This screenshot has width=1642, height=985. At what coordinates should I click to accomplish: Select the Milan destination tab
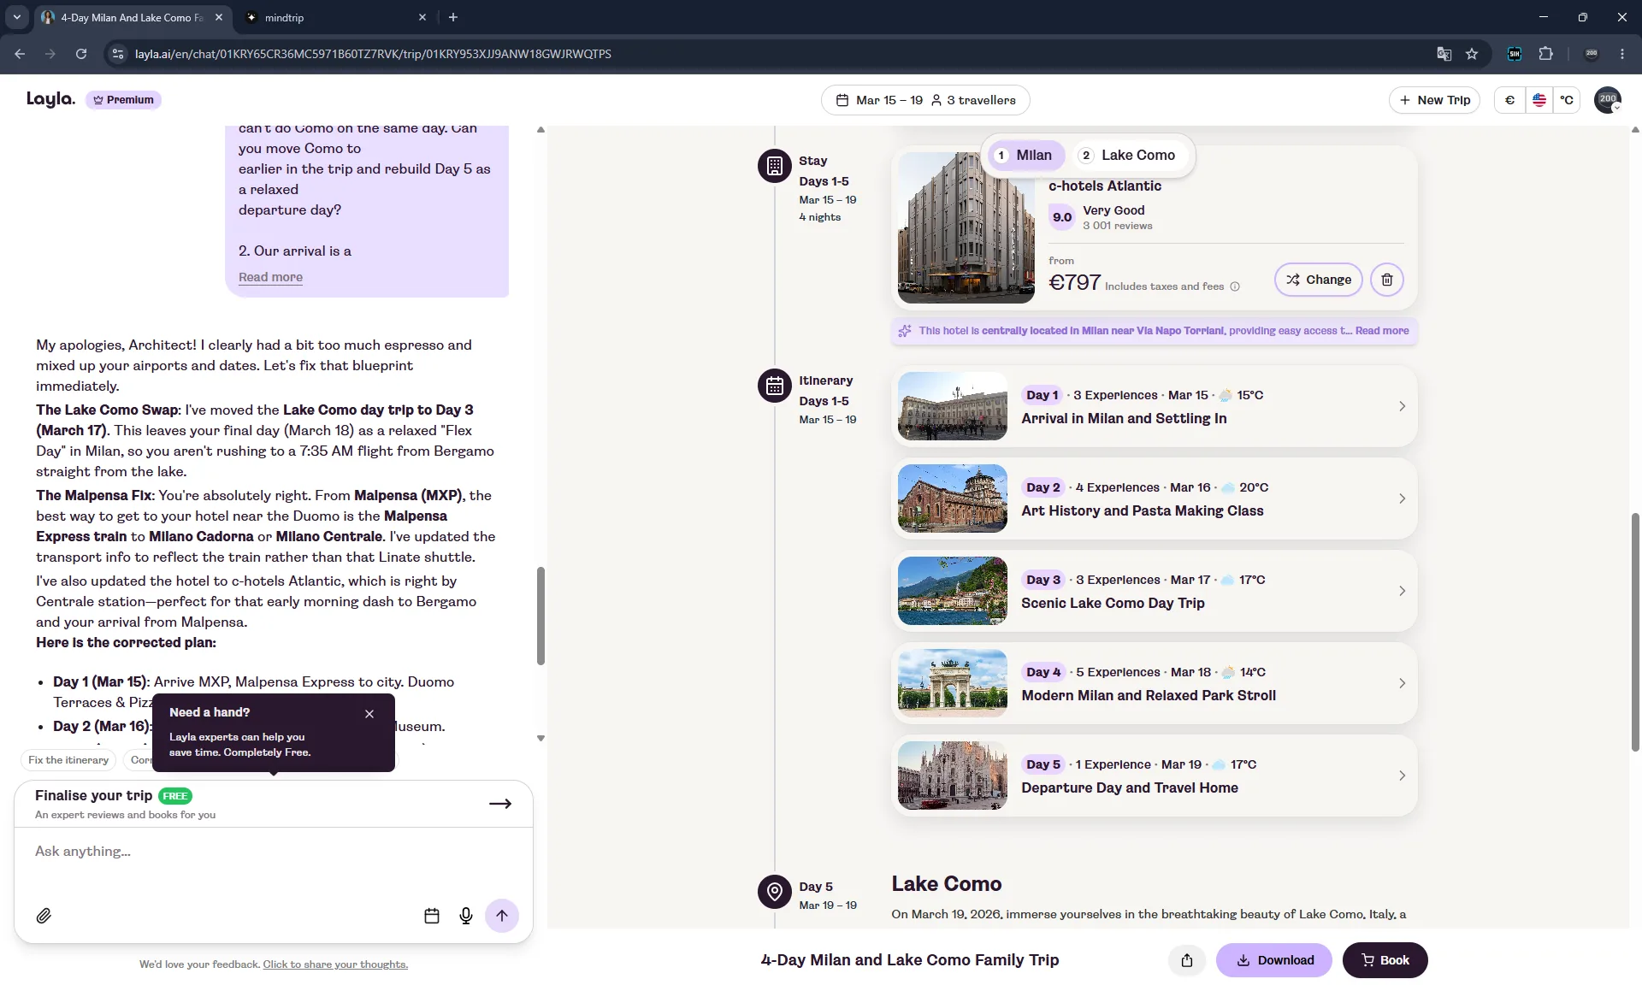1025,155
